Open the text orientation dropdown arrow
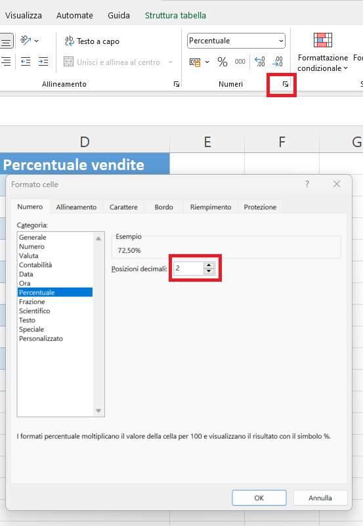 click(x=37, y=41)
